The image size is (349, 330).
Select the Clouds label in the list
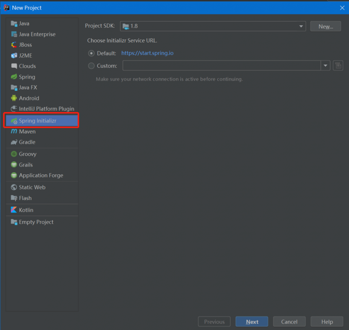pos(27,66)
